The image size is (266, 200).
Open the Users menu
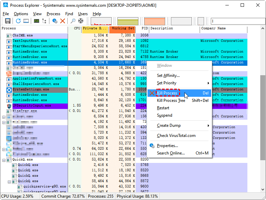coord(83,14)
